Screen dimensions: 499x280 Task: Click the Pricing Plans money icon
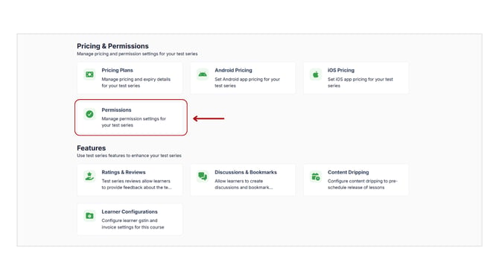(89, 74)
